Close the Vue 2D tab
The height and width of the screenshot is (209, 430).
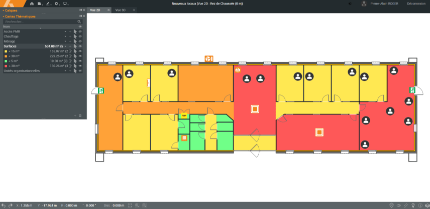pos(109,10)
